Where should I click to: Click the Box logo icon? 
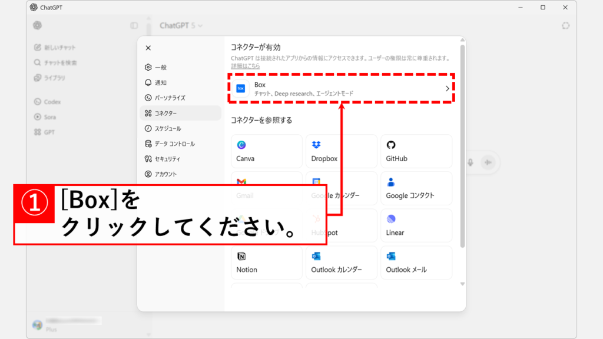[241, 88]
